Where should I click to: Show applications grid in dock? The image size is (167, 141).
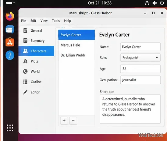pyautogui.click(x=10, y=128)
